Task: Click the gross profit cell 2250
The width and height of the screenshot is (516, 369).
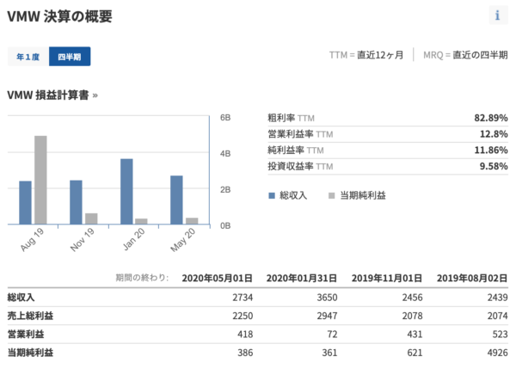Action: pyautogui.click(x=243, y=316)
